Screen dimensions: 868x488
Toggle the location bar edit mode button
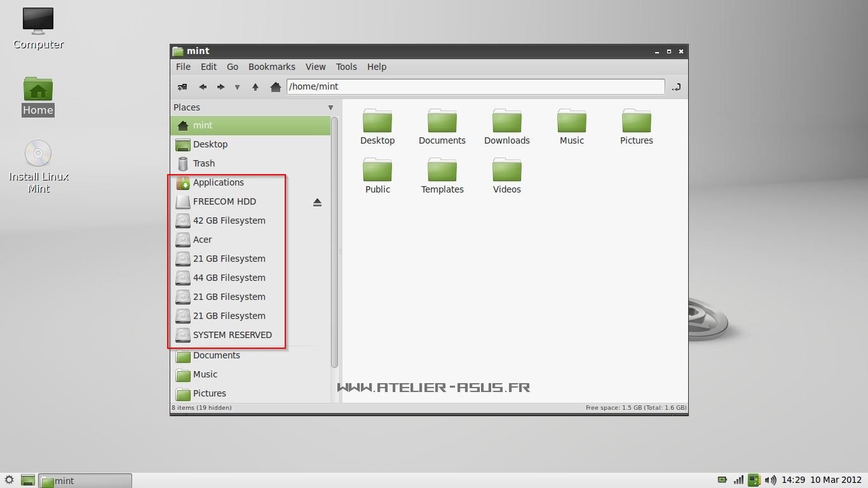(182, 87)
